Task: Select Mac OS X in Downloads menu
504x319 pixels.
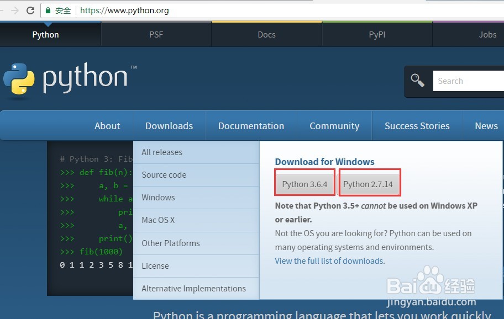Action: tap(196, 220)
